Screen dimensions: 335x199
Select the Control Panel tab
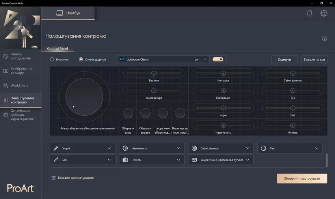click(x=58, y=48)
